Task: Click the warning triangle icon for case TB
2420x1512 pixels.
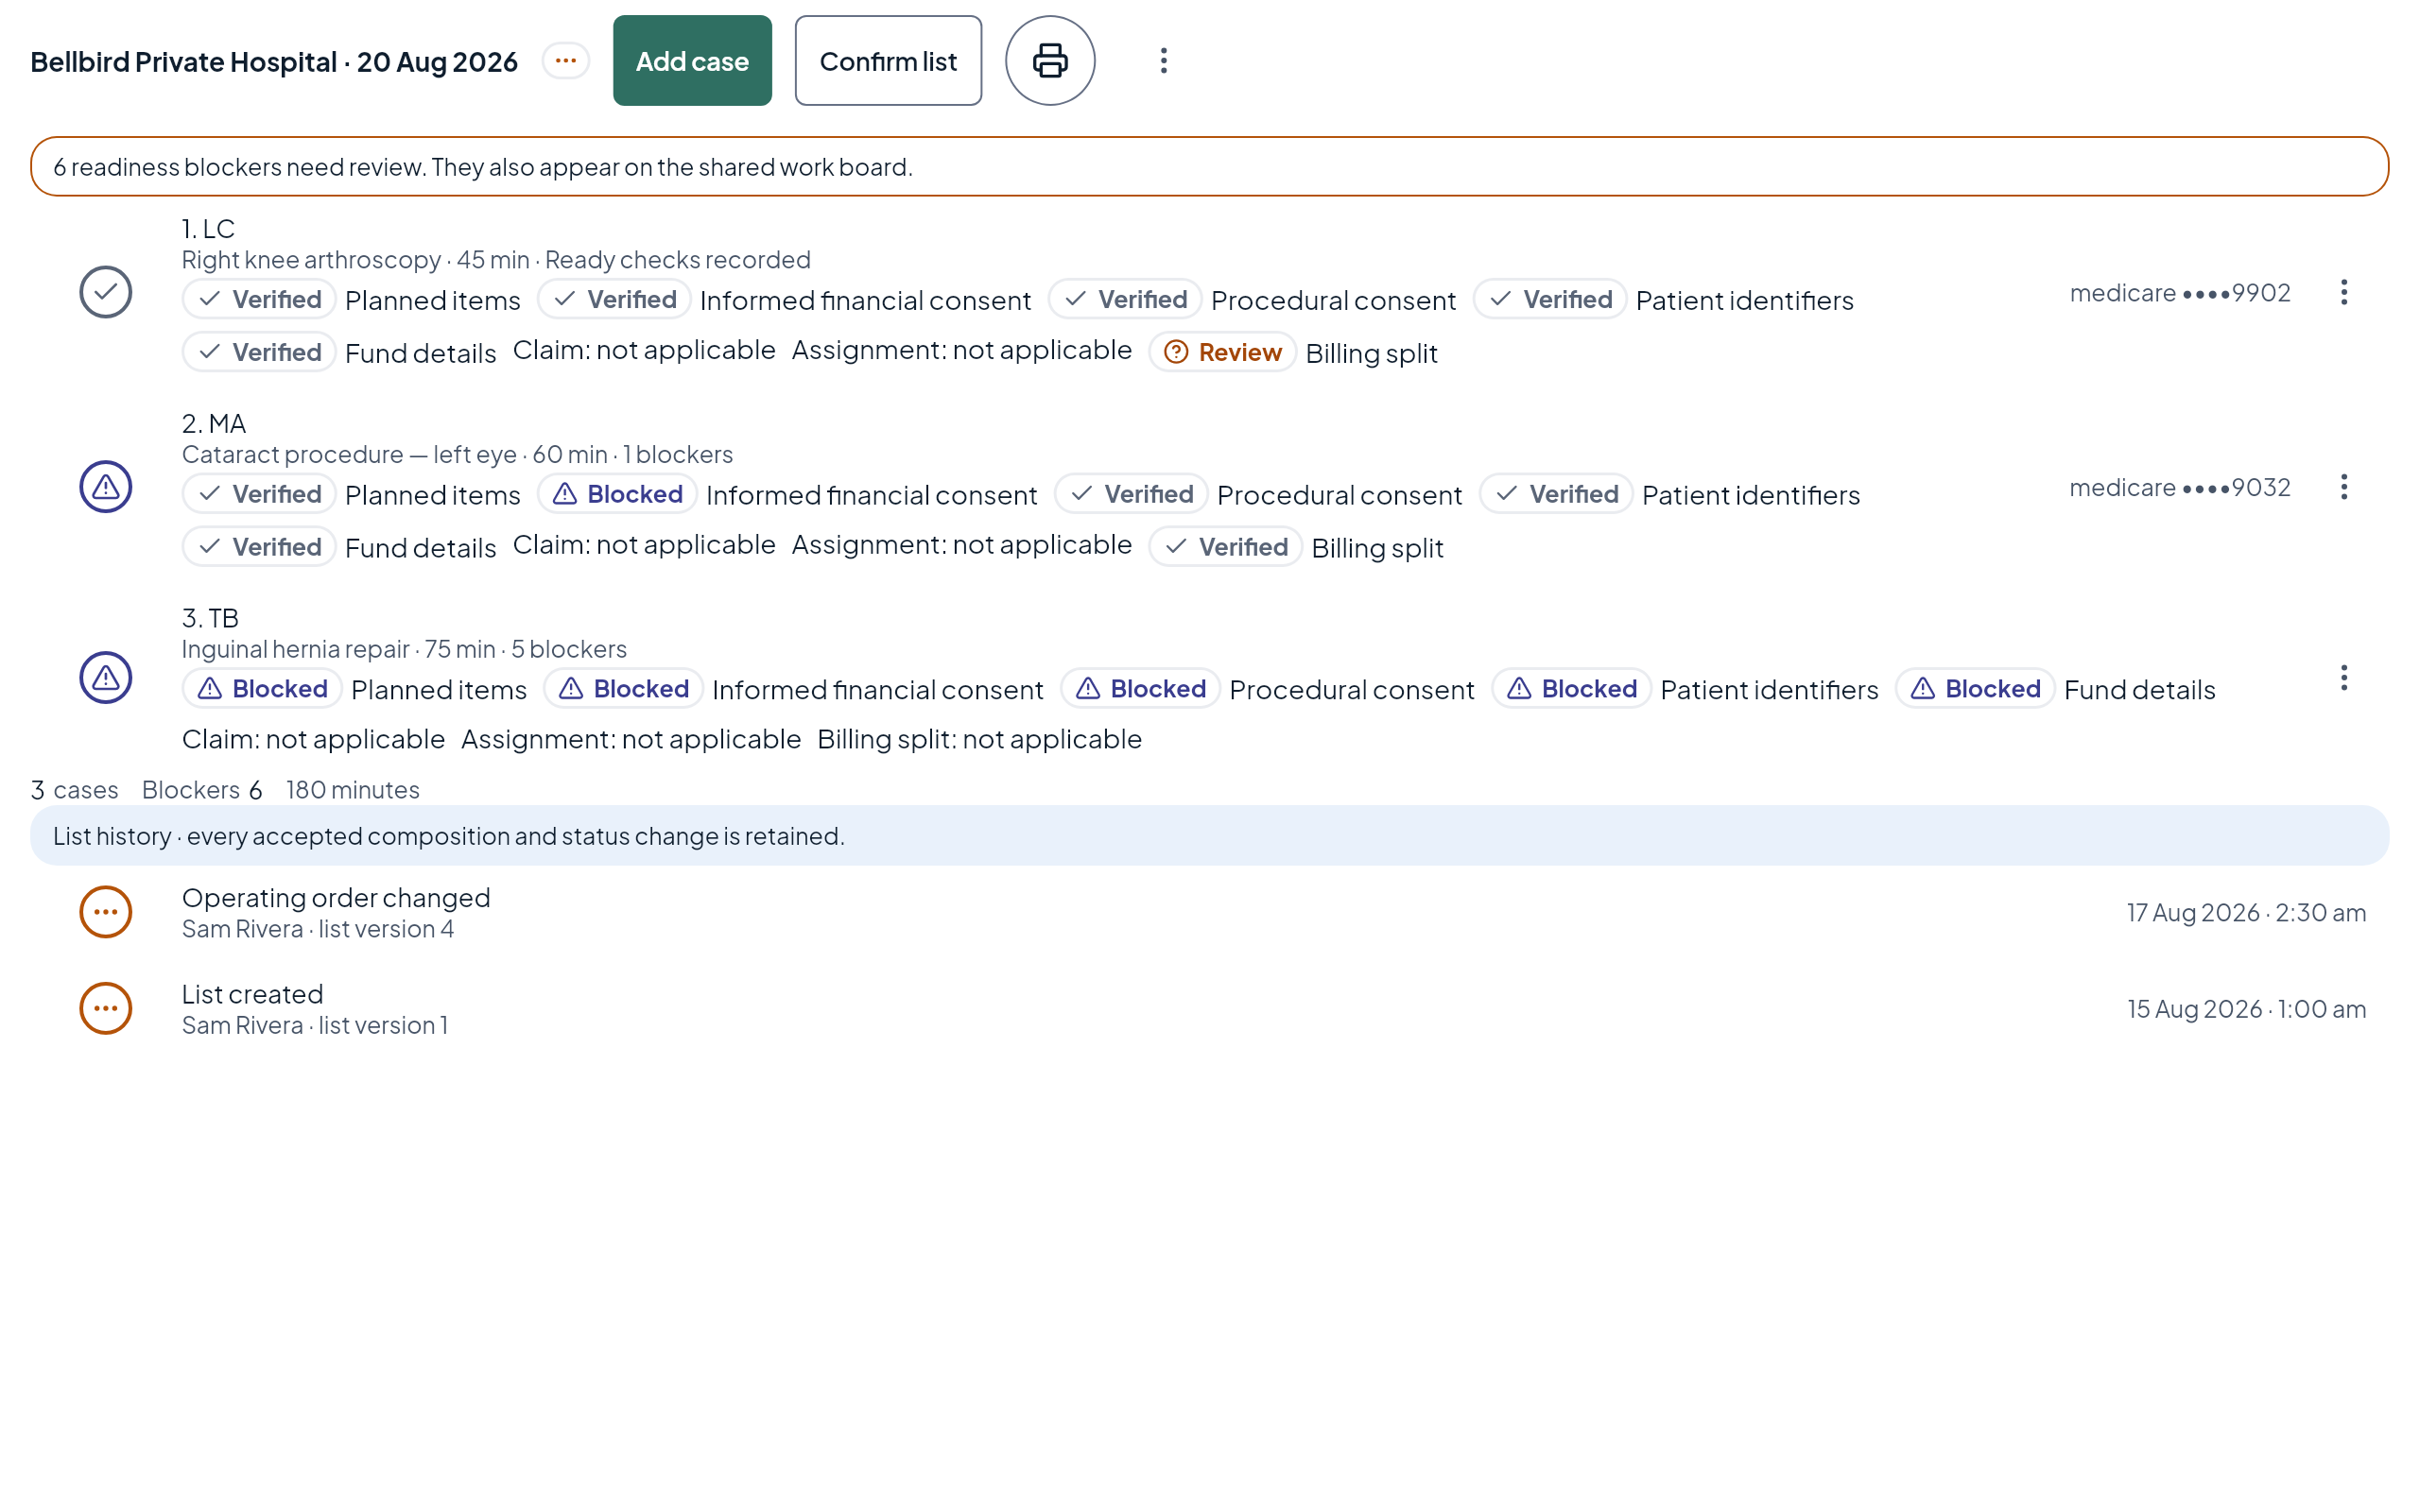Action: point(105,678)
